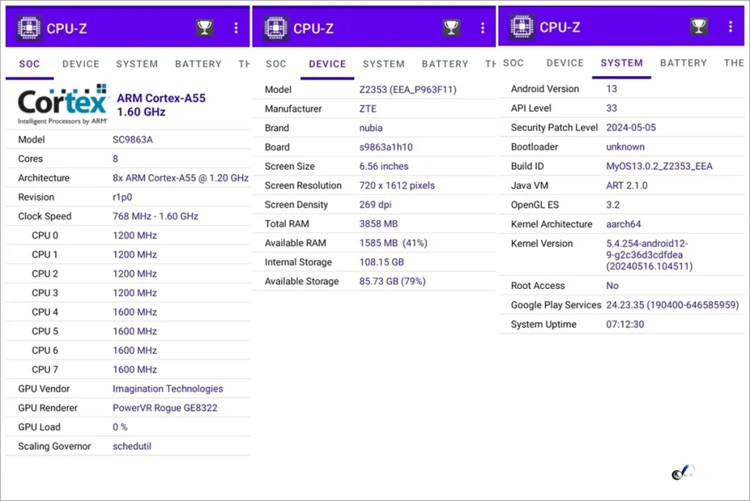This screenshot has width=750, height=501.
Task: Click Root Access value 'No'
Action: (612, 285)
